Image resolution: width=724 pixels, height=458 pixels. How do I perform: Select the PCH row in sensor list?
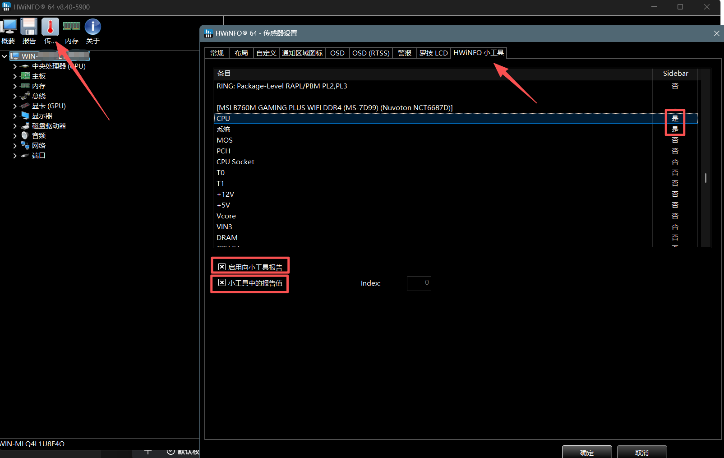pos(456,151)
